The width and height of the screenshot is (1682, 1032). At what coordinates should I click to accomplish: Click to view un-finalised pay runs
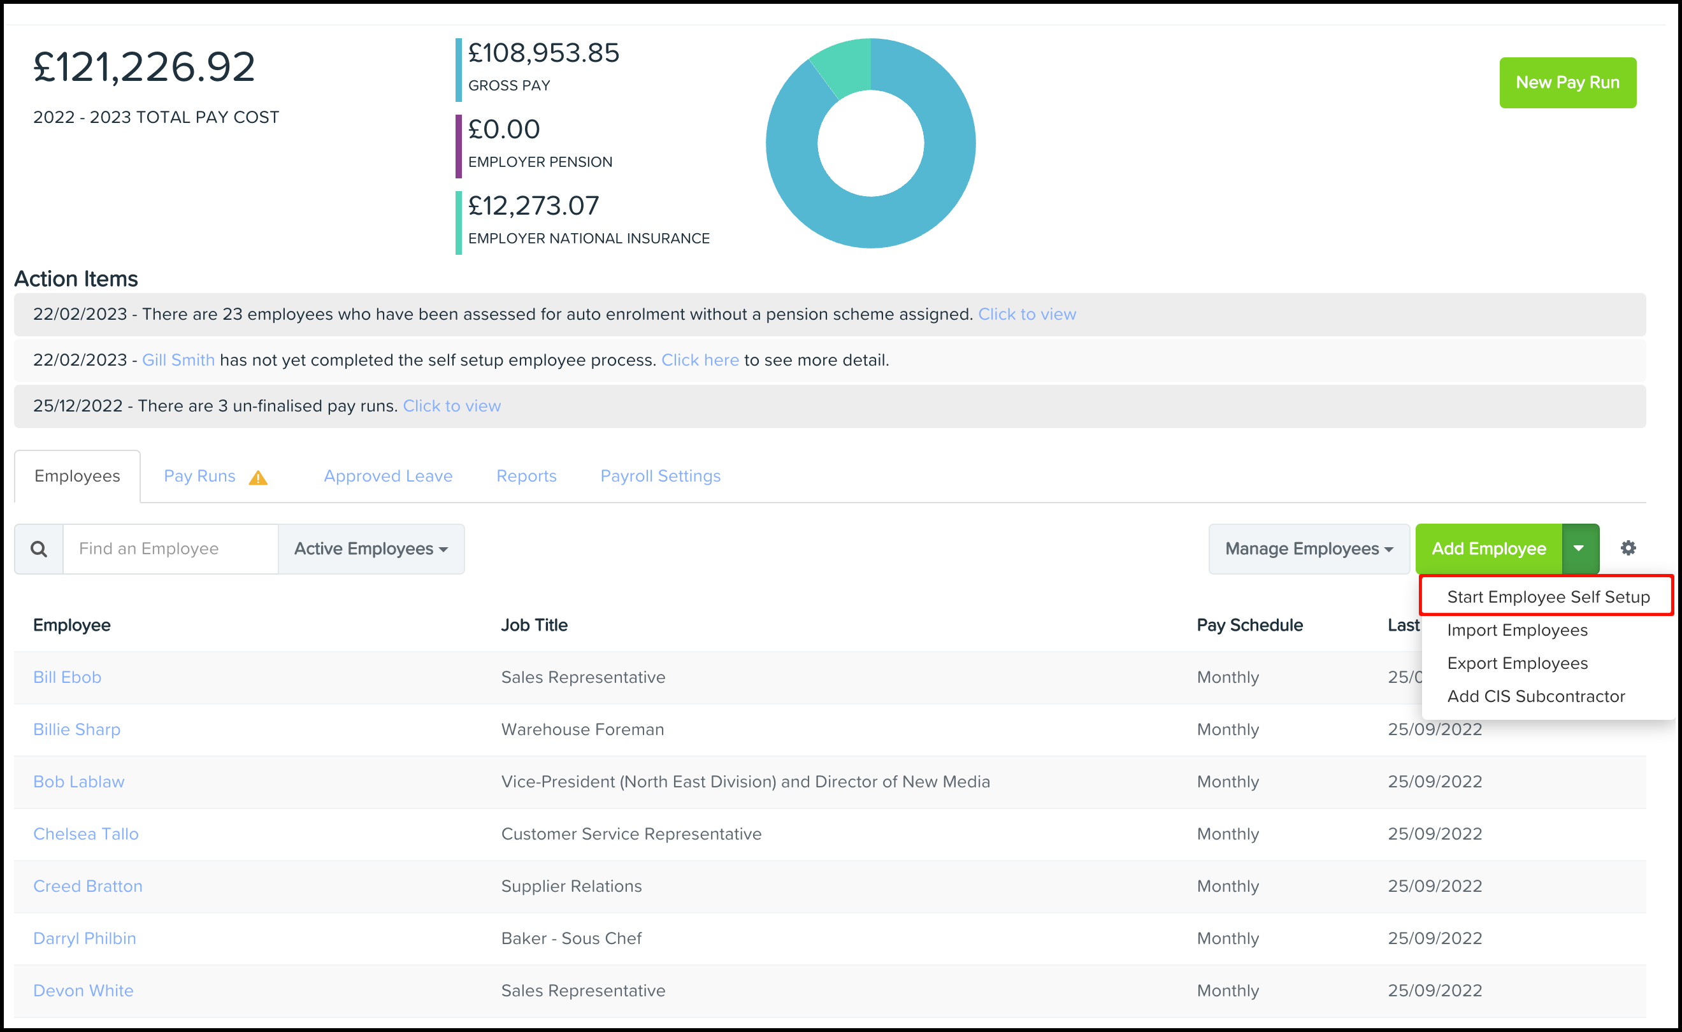click(x=451, y=405)
